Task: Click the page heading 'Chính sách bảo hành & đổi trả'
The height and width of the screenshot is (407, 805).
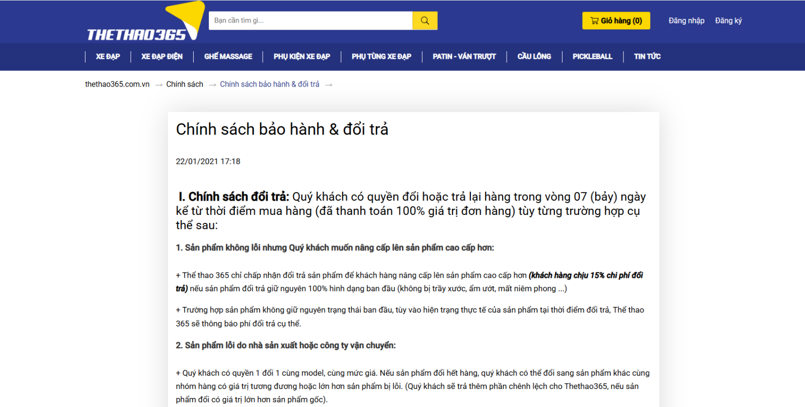Action: tap(282, 129)
